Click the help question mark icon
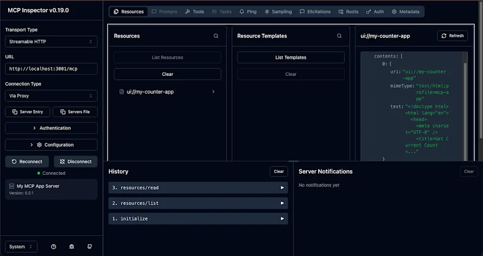483x256 pixels. point(54,247)
